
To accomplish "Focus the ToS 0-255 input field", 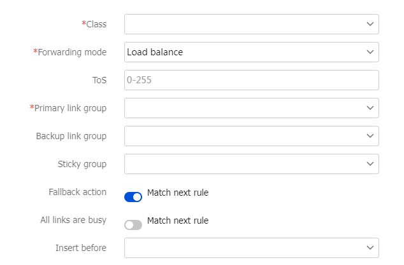I will (x=251, y=80).
